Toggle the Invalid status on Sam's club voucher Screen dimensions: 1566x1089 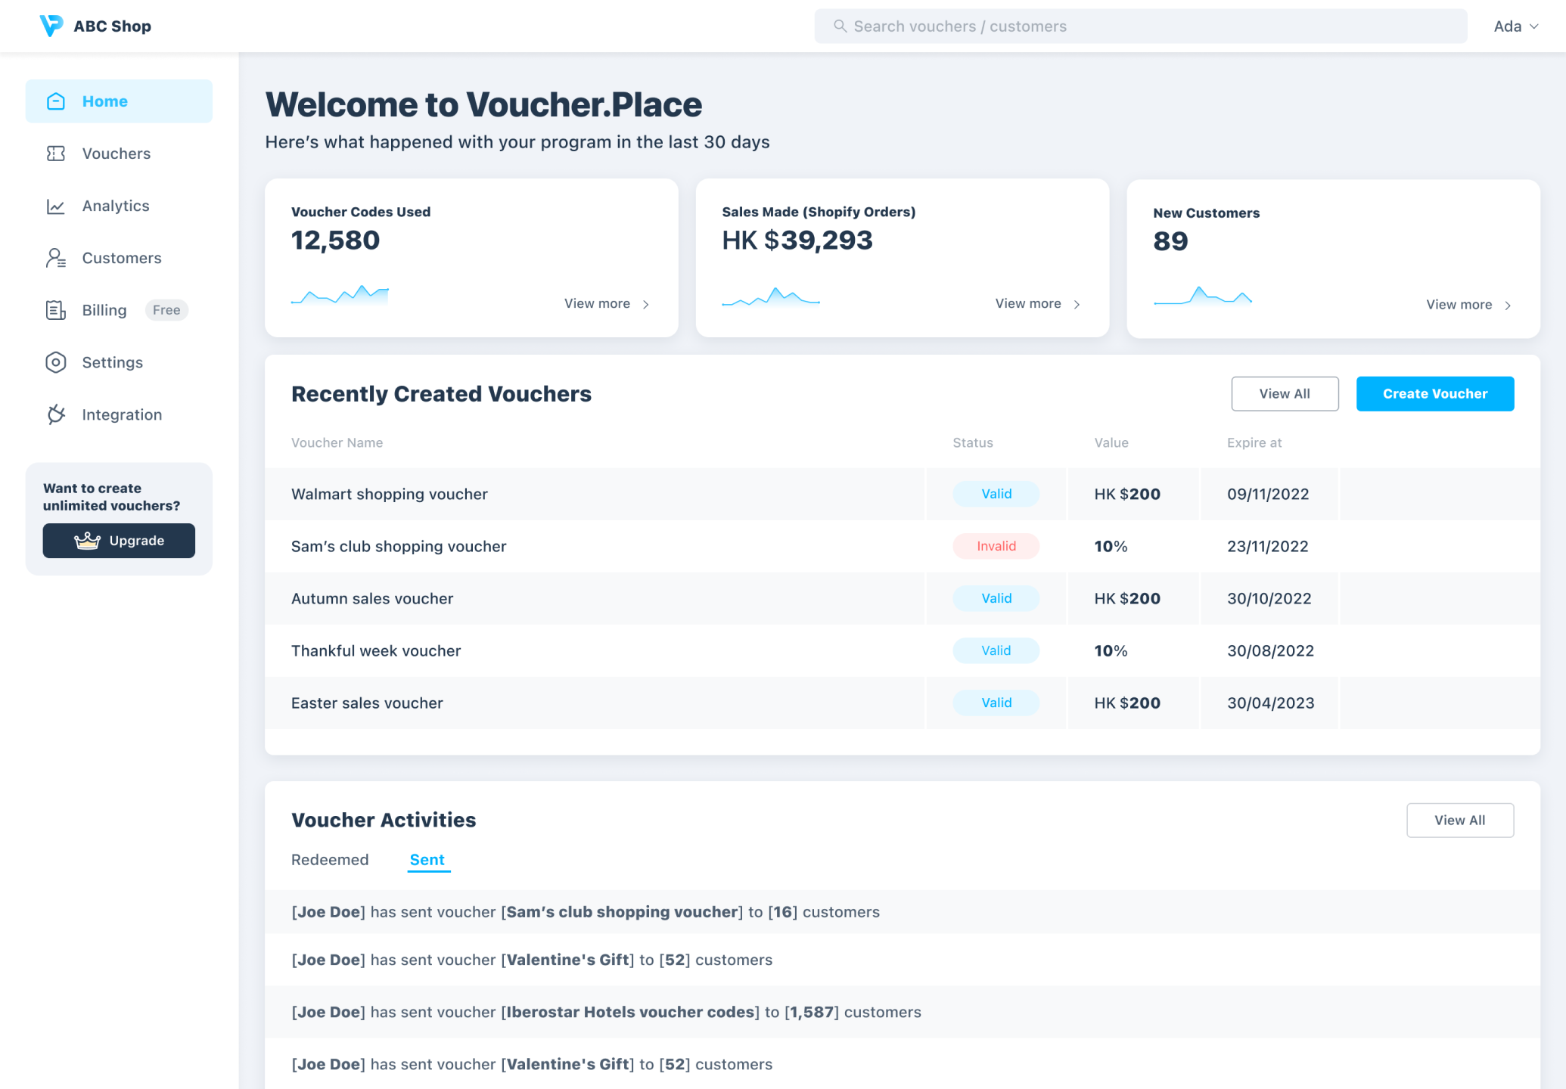coord(996,545)
